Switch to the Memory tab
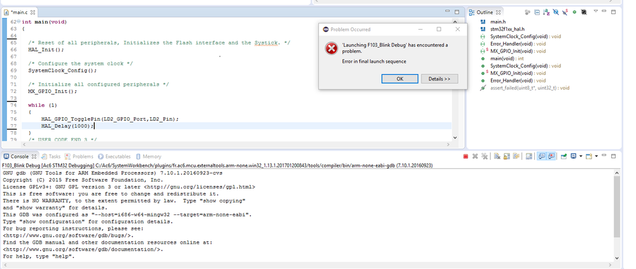The width and height of the screenshot is (636, 269). click(148, 157)
